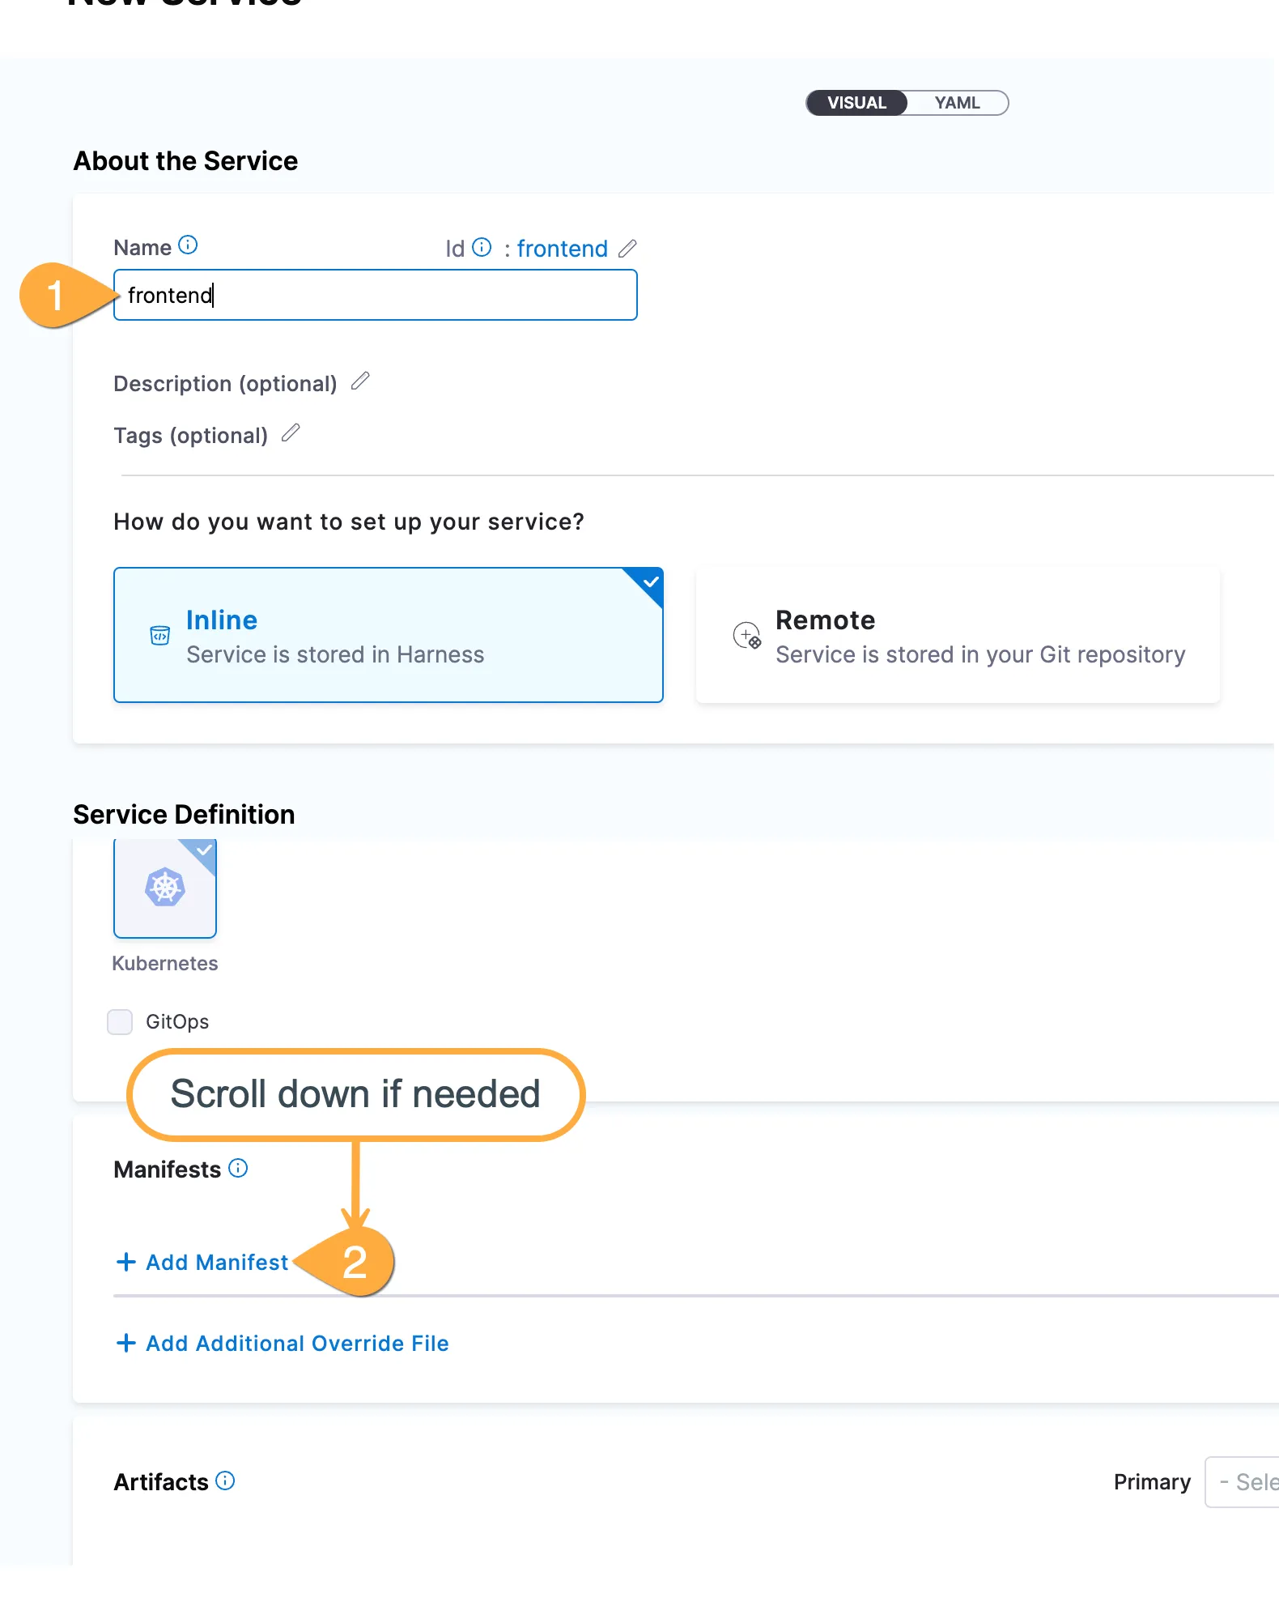Switch to the VISUAL view
The height and width of the screenshot is (1602, 1279).
coord(856,103)
